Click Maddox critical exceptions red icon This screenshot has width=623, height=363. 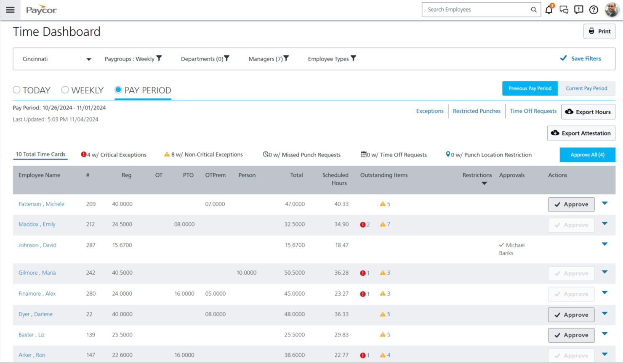tap(362, 225)
